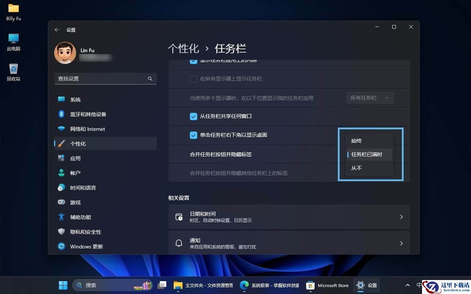
Task: Click the 中 input method indicator
Action: pyautogui.click(x=419, y=285)
